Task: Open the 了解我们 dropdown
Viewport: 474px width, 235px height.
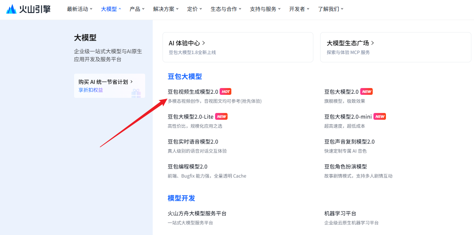Action: pos(331,9)
